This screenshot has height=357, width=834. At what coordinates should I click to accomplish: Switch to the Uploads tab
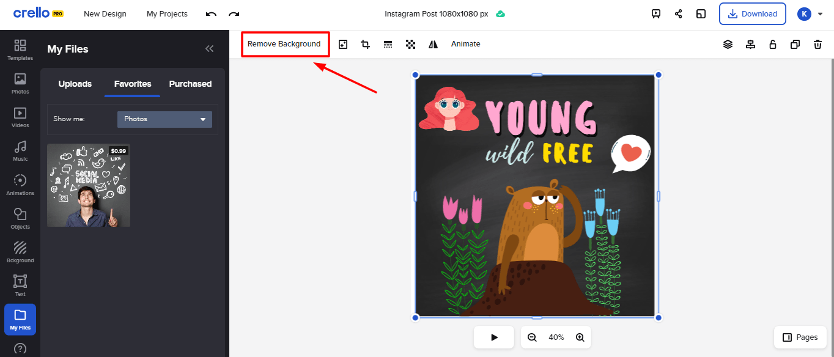(x=75, y=84)
